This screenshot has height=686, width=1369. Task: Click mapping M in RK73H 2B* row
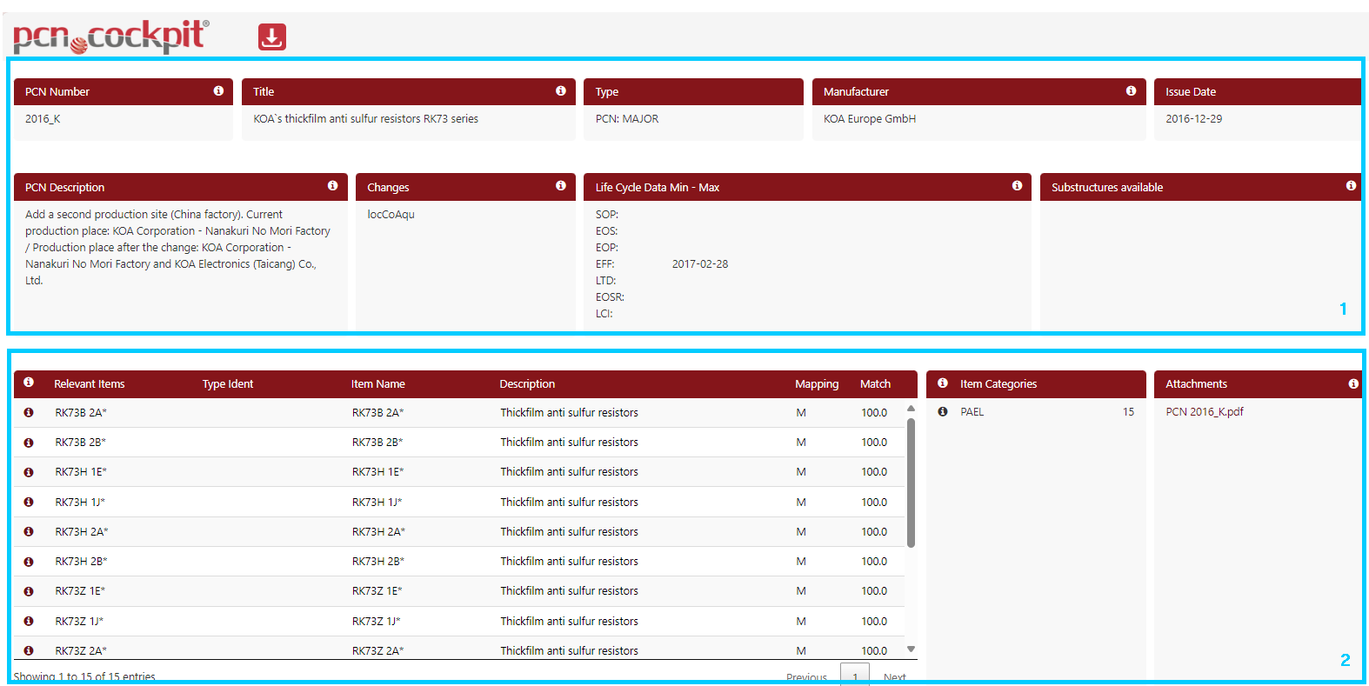pyautogui.click(x=801, y=562)
